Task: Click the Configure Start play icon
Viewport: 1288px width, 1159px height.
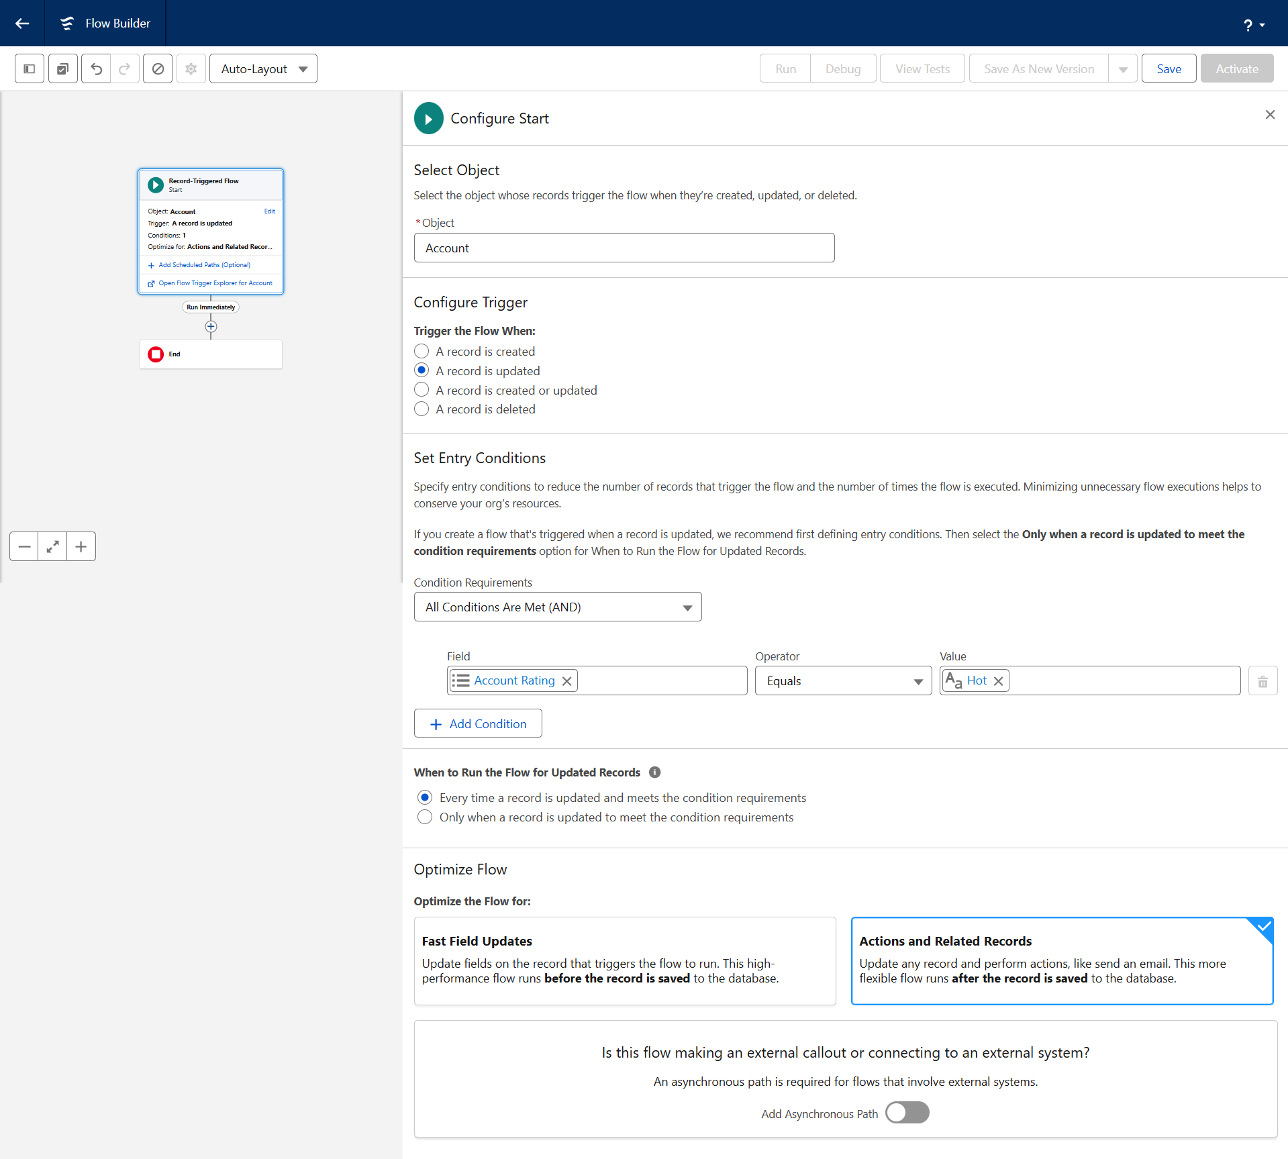Action: coord(429,118)
